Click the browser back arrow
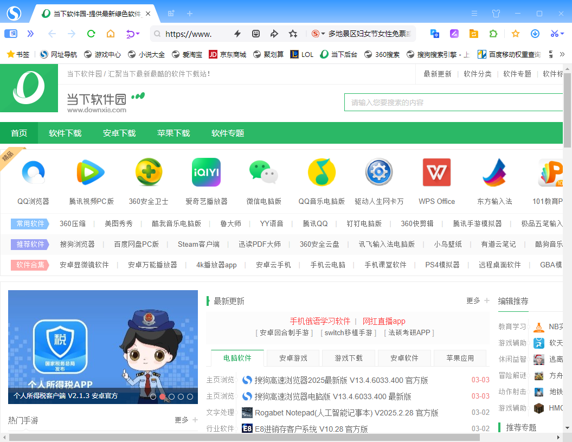The height and width of the screenshot is (442, 572). tap(52, 34)
